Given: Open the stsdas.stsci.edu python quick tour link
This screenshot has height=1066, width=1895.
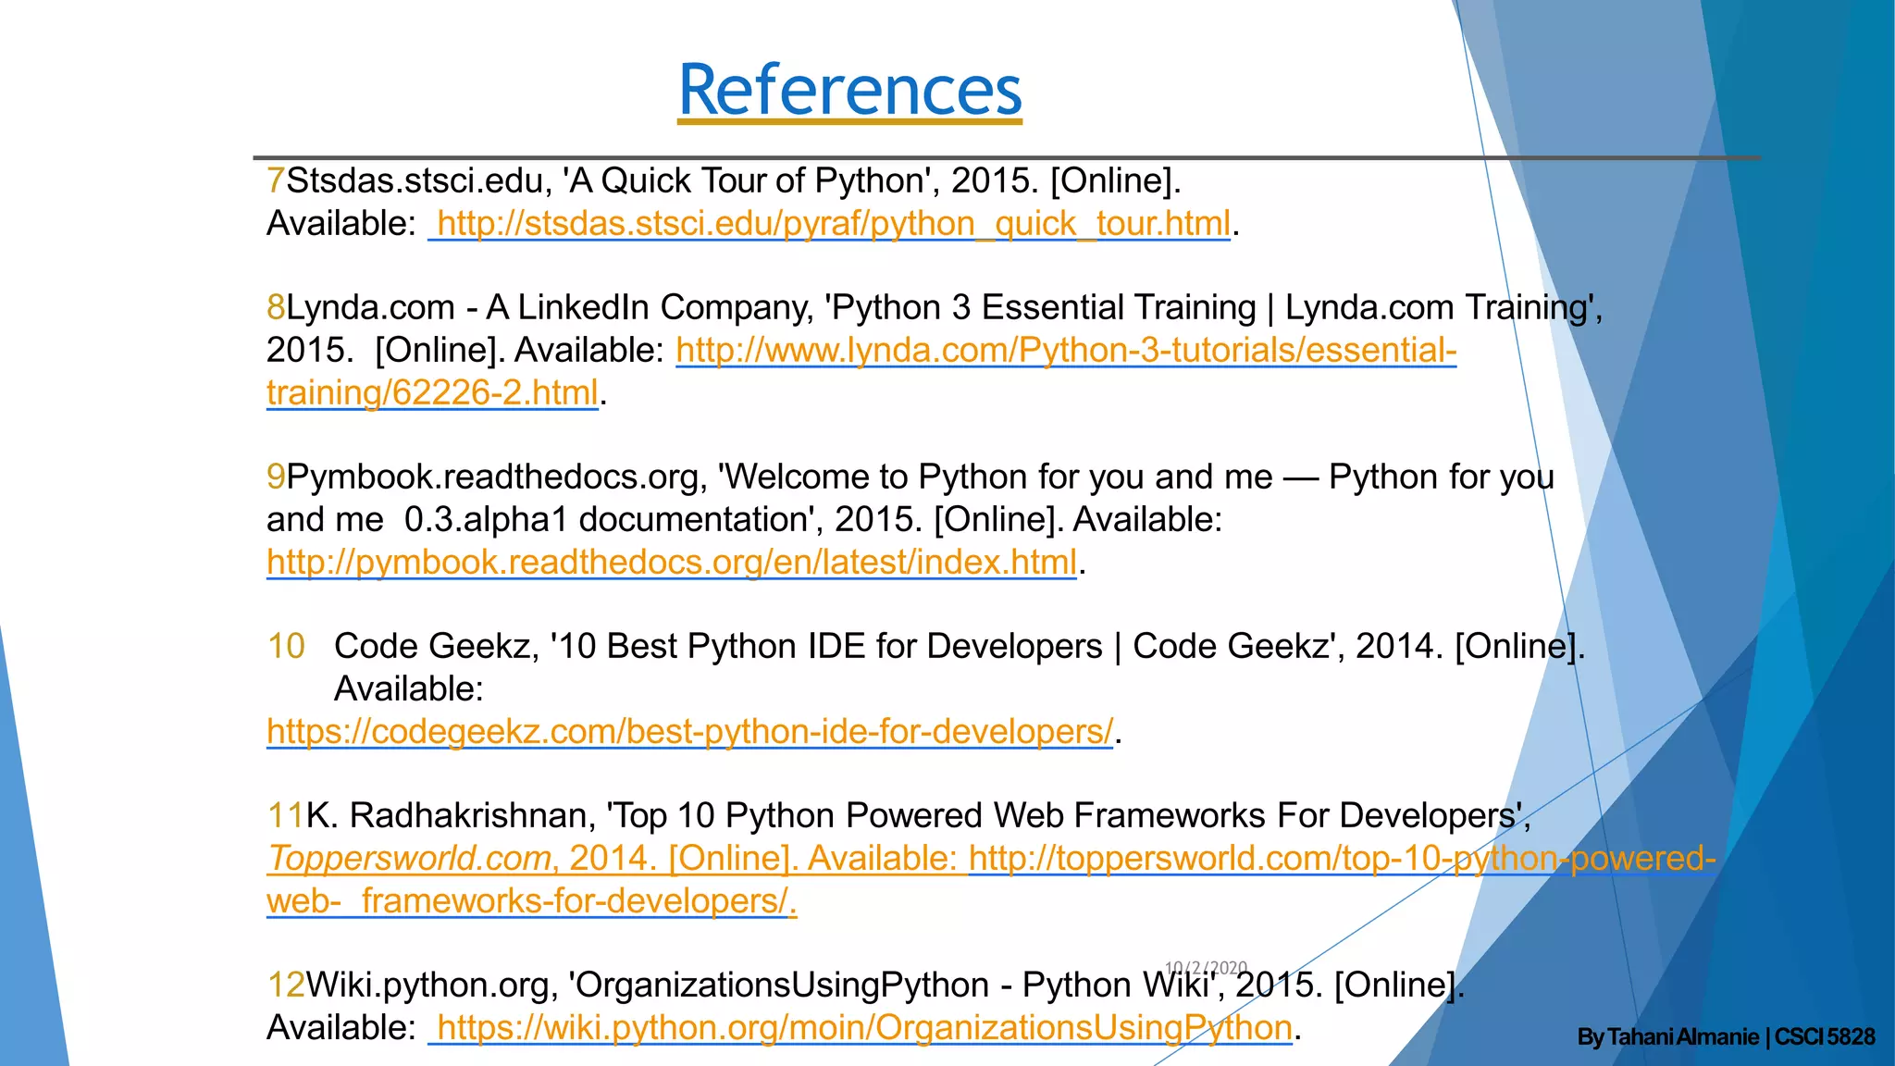Looking at the screenshot, I should pyautogui.click(x=833, y=223).
